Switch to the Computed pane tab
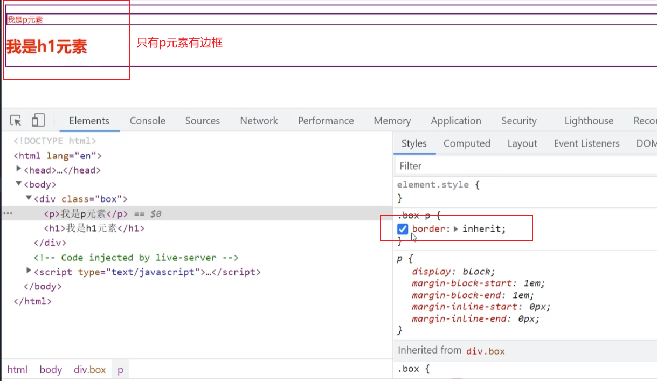The image size is (657, 381). coord(467,143)
